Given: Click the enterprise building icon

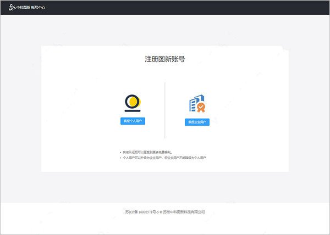Looking at the screenshot, I should pyautogui.click(x=195, y=103).
